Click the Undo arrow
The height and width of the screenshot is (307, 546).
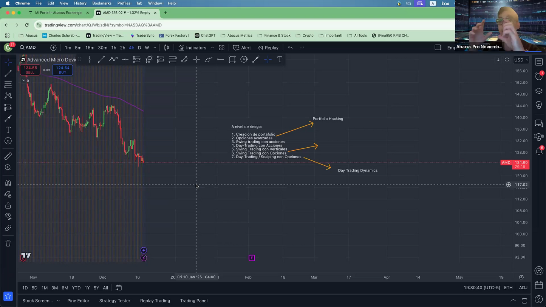coord(290,48)
